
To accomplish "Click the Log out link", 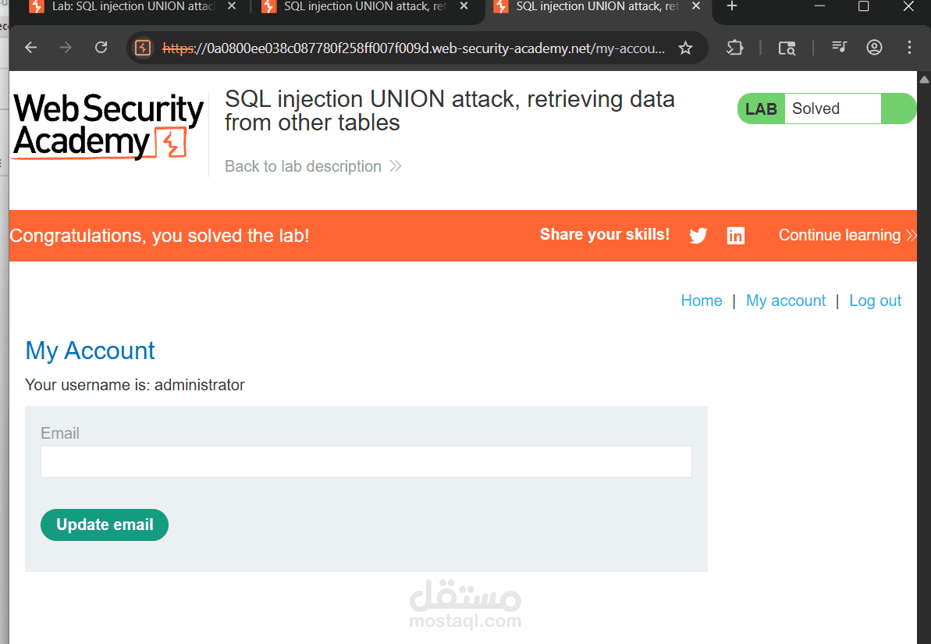I will [x=875, y=301].
